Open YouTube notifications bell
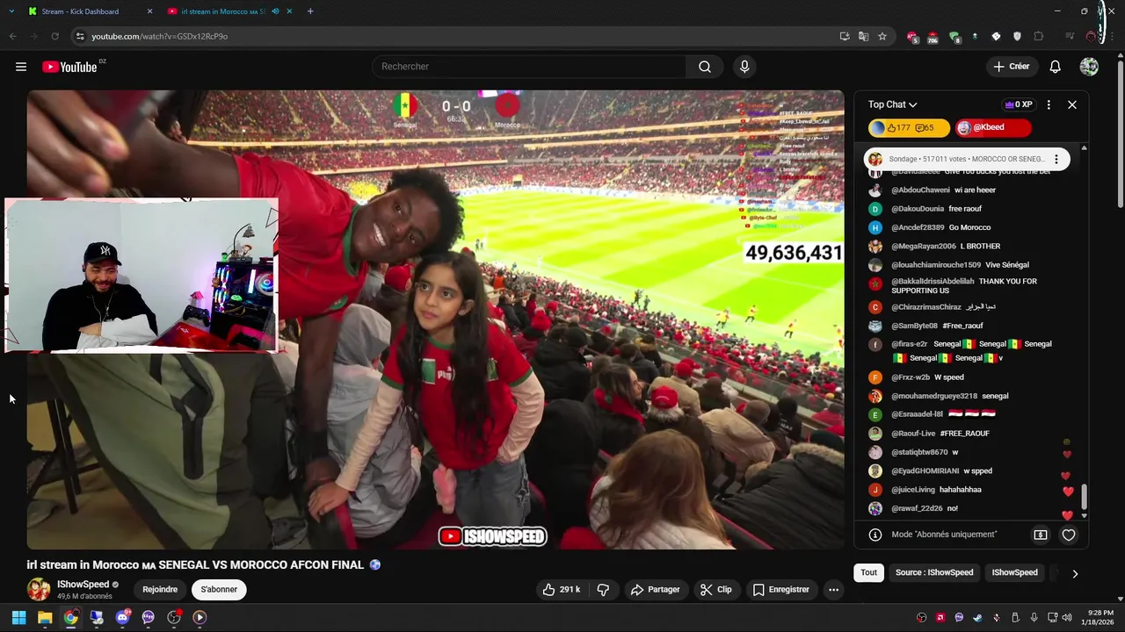 (x=1055, y=67)
